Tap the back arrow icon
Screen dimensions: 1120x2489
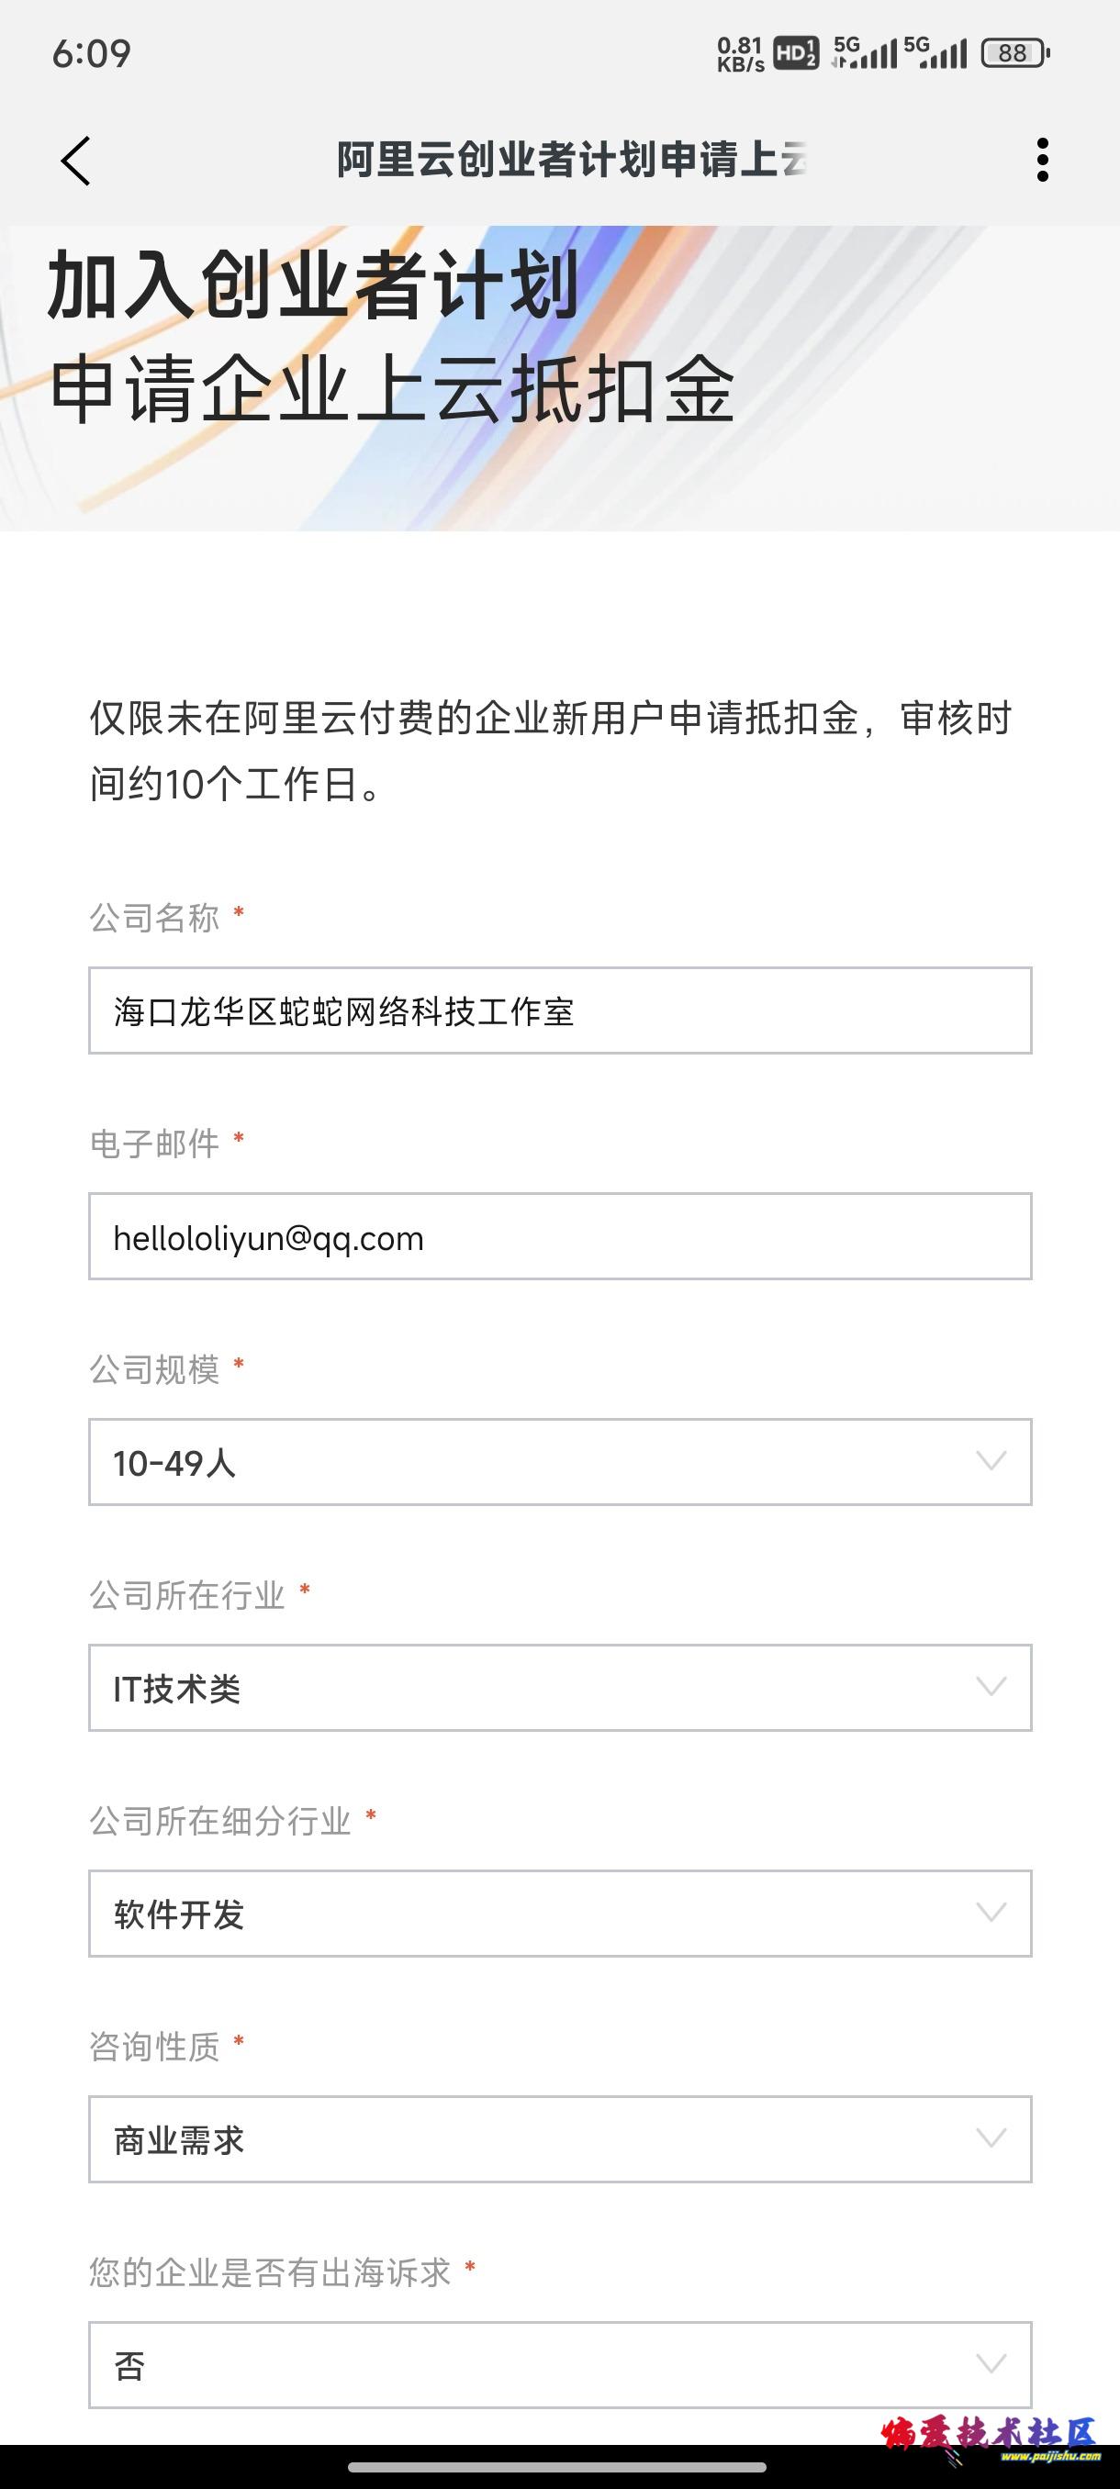coord(75,161)
